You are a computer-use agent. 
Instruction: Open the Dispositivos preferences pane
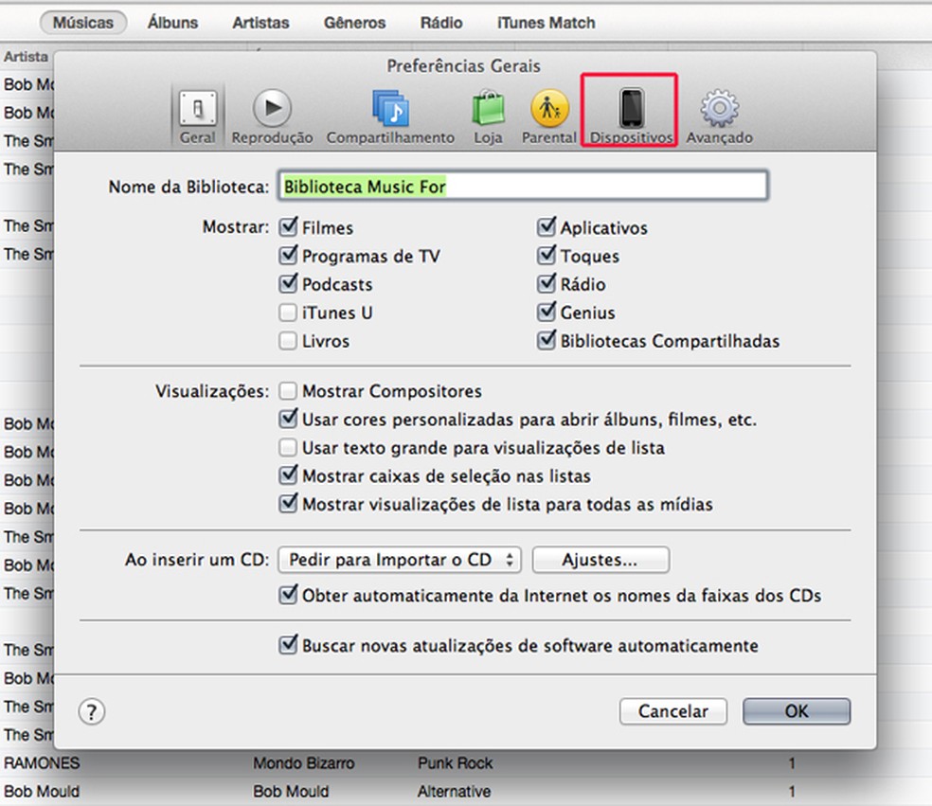click(x=631, y=117)
